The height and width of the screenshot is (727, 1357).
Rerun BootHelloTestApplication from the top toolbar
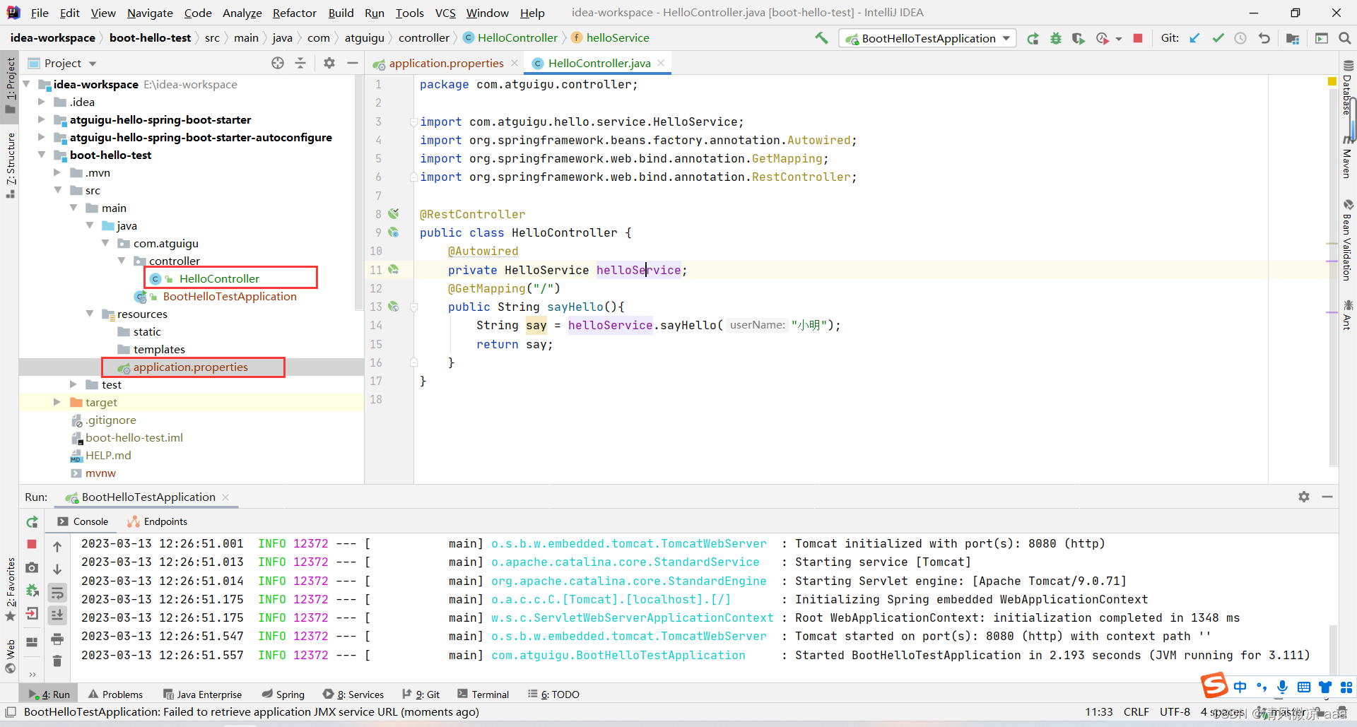(x=1033, y=38)
